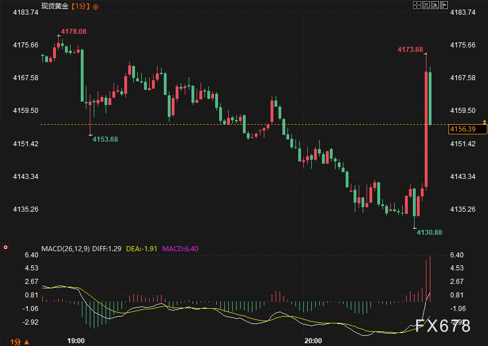Screen dimensions: 488x346
Task: Click the panel pop-out arrow icon
Action: tap(444, 5)
